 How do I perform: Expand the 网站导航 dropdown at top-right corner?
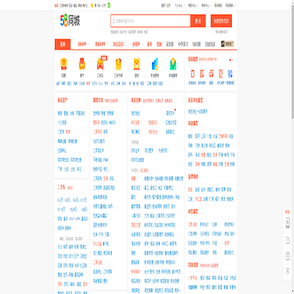(230, 5)
